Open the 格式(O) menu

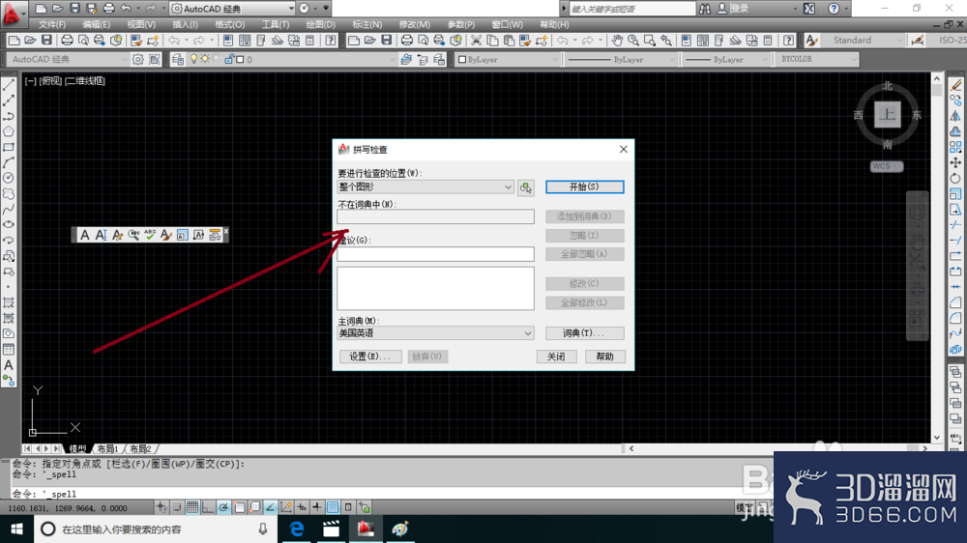coord(229,25)
